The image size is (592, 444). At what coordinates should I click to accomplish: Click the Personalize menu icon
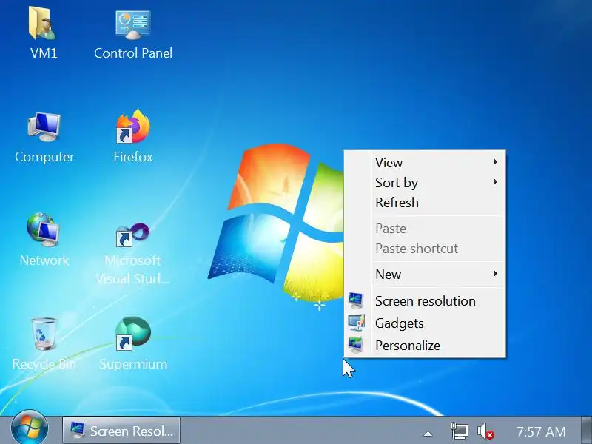click(x=356, y=345)
